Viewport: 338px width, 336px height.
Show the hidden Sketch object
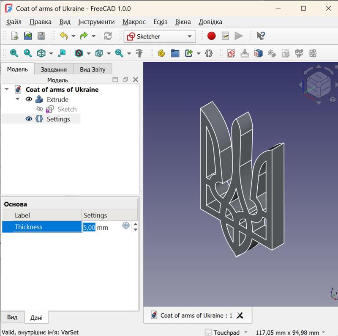point(40,109)
